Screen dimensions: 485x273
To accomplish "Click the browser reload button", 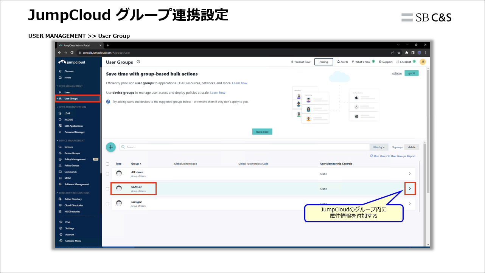I will 72,53.
